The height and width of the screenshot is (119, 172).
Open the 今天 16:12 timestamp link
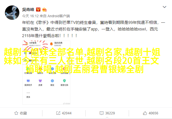[30, 16]
